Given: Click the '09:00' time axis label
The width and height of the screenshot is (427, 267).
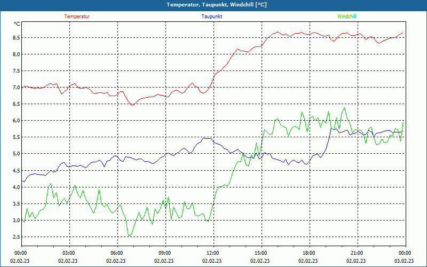Looking at the screenshot, I should coord(164,253).
